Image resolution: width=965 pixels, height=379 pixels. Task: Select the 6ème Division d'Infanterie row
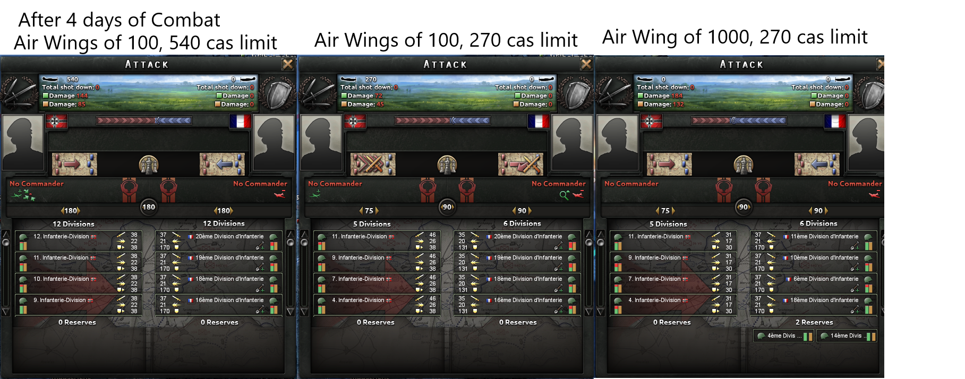pyautogui.click(x=813, y=283)
